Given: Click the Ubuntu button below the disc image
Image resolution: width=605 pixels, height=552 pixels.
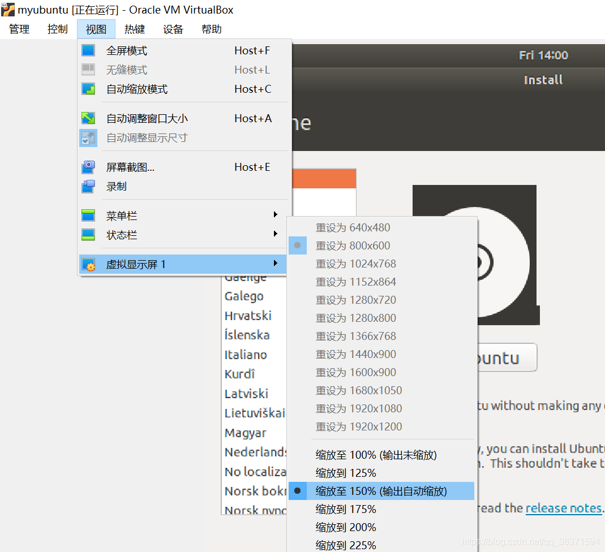Looking at the screenshot, I should tap(508, 357).
